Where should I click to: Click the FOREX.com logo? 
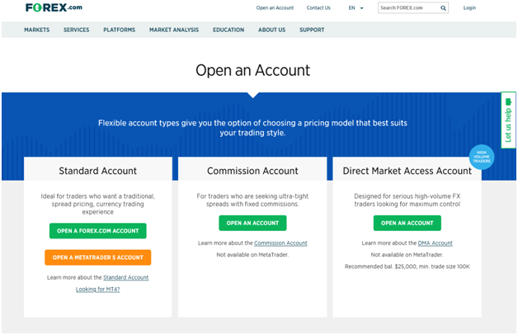pos(54,7)
